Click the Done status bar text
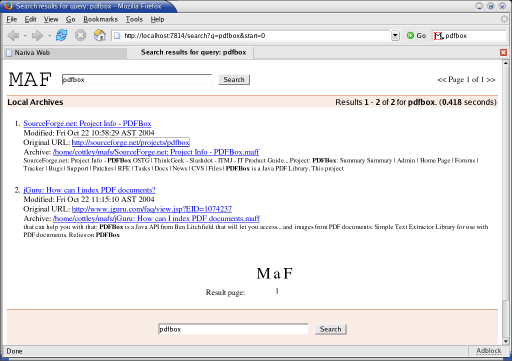Viewport: 512px width, 361px height. [x=14, y=351]
